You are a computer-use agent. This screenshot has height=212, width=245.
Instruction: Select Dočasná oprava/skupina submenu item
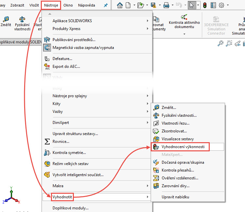click(188, 162)
